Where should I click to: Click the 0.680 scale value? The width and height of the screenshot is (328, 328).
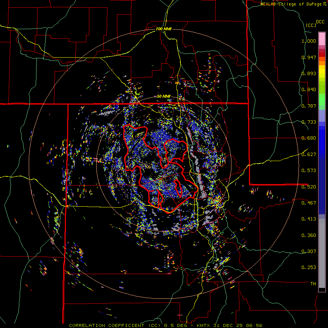click(x=309, y=138)
